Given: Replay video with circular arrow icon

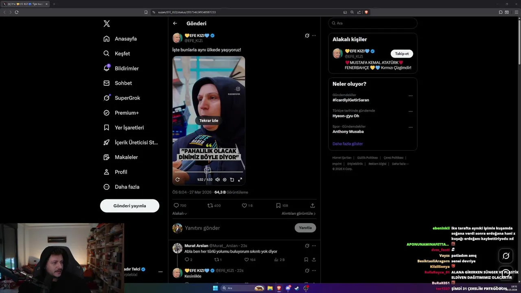Looking at the screenshot, I should click(x=177, y=179).
